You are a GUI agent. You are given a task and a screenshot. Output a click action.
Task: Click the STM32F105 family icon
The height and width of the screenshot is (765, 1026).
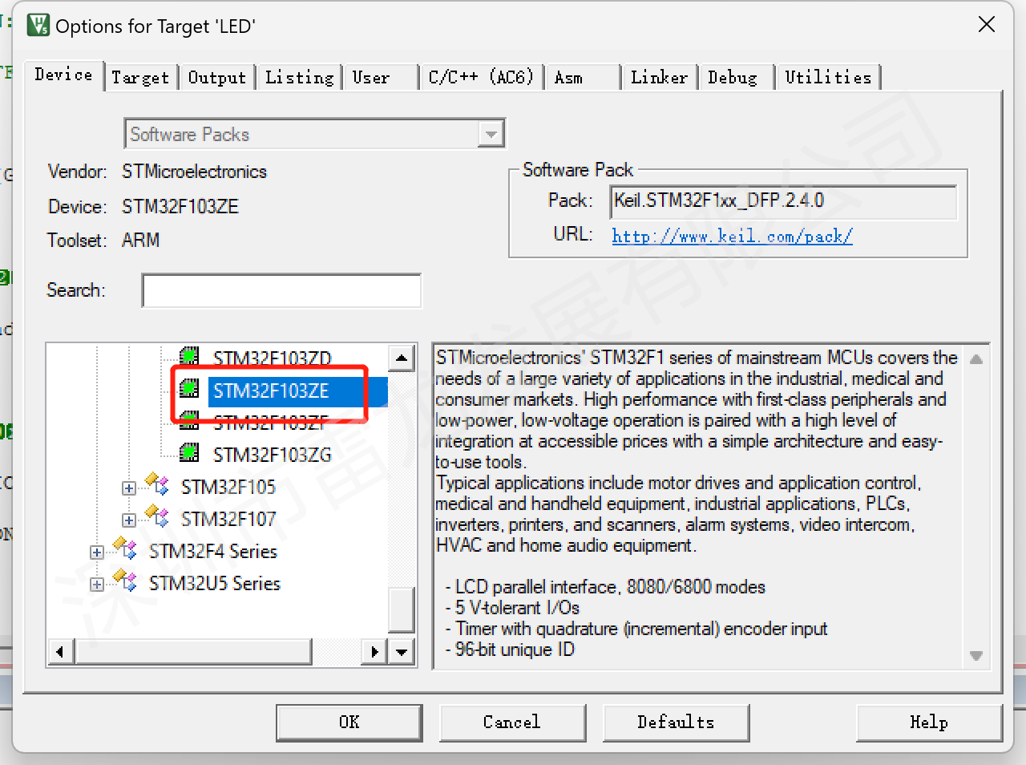(x=157, y=484)
